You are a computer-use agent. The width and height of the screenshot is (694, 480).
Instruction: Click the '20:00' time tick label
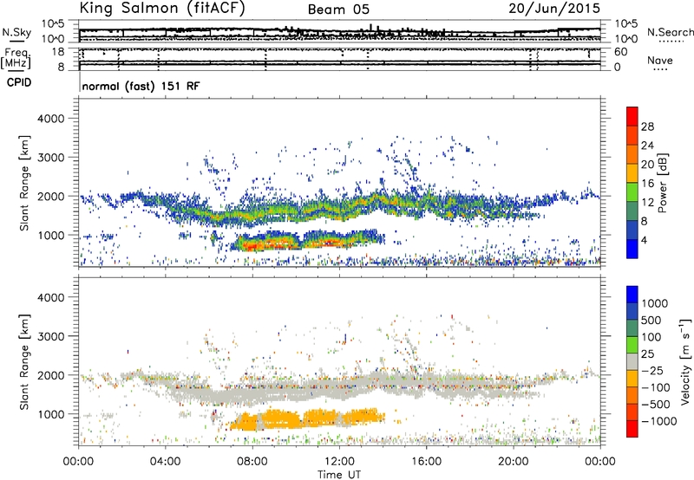513,462
